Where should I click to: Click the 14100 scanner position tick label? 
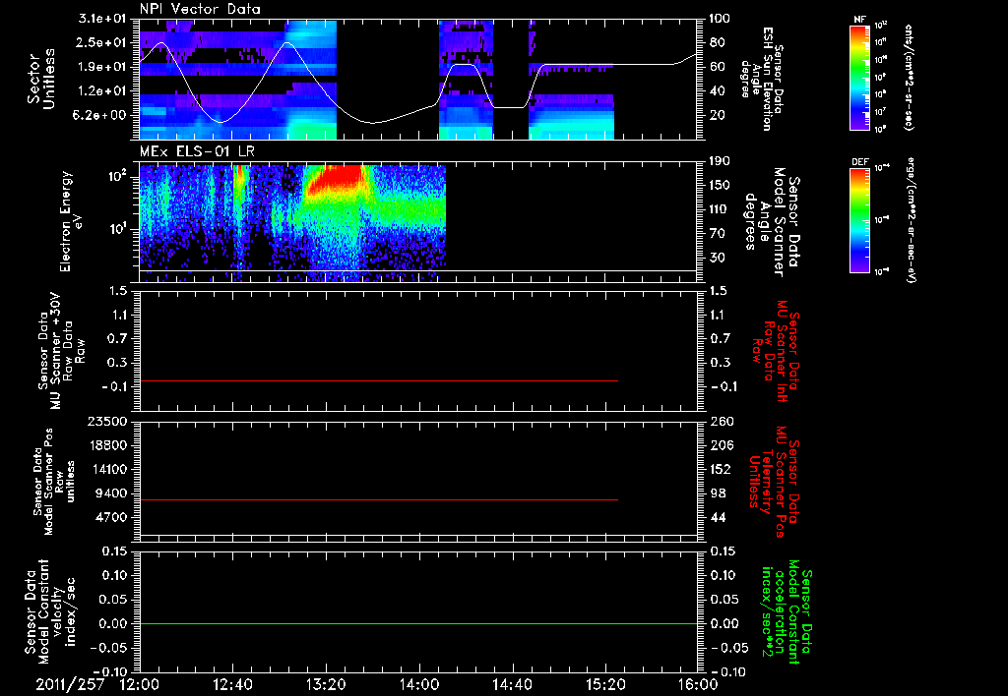click(108, 469)
